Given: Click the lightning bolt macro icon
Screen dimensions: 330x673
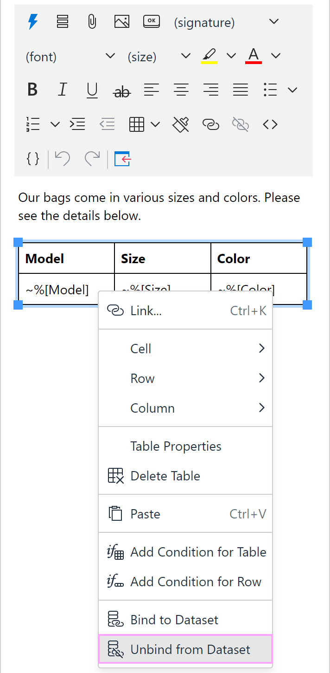Looking at the screenshot, I should (x=33, y=22).
